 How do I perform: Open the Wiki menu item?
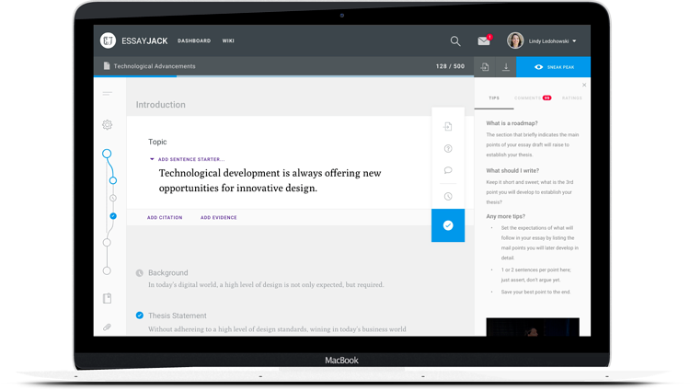click(x=228, y=40)
